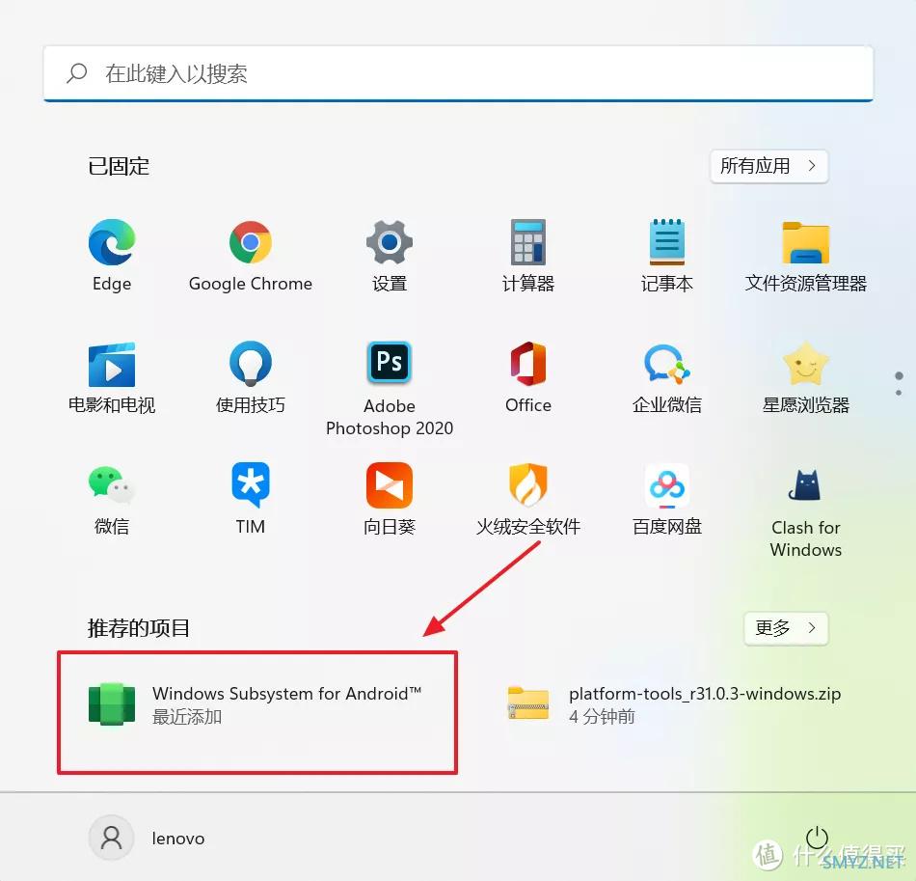Open the Office app
This screenshot has height=881, width=916.
tap(528, 377)
